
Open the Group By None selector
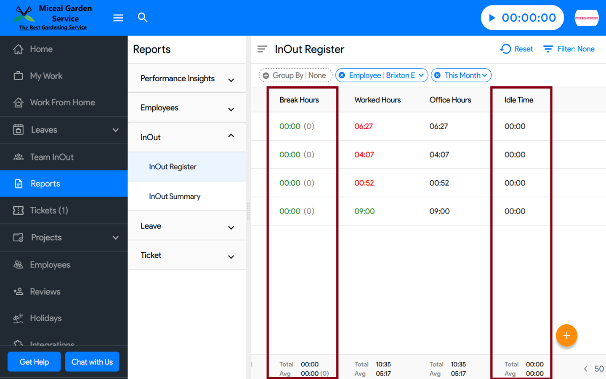click(x=295, y=75)
